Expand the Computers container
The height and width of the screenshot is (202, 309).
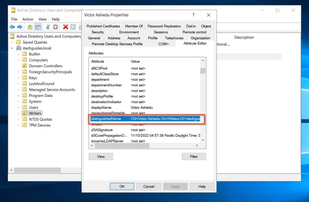coord(18,60)
